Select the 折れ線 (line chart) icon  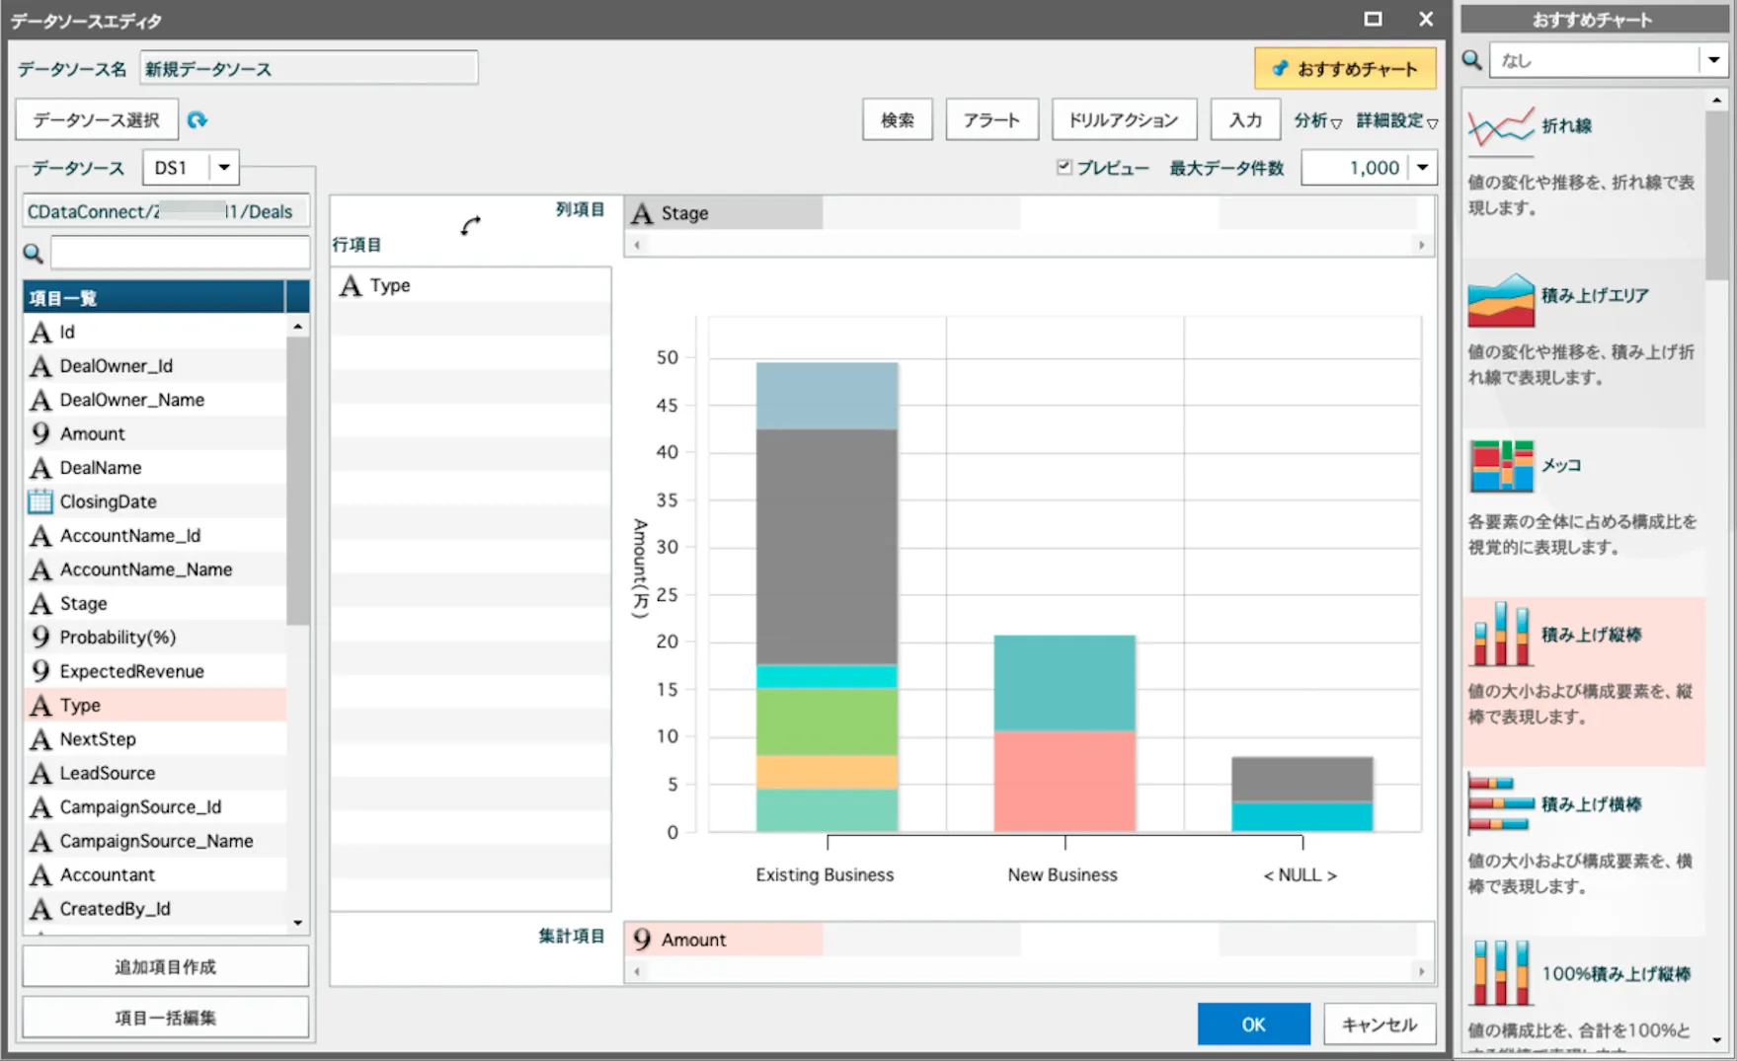point(1500,124)
